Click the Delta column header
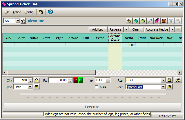The image size is (185, 120). (x=129, y=38)
